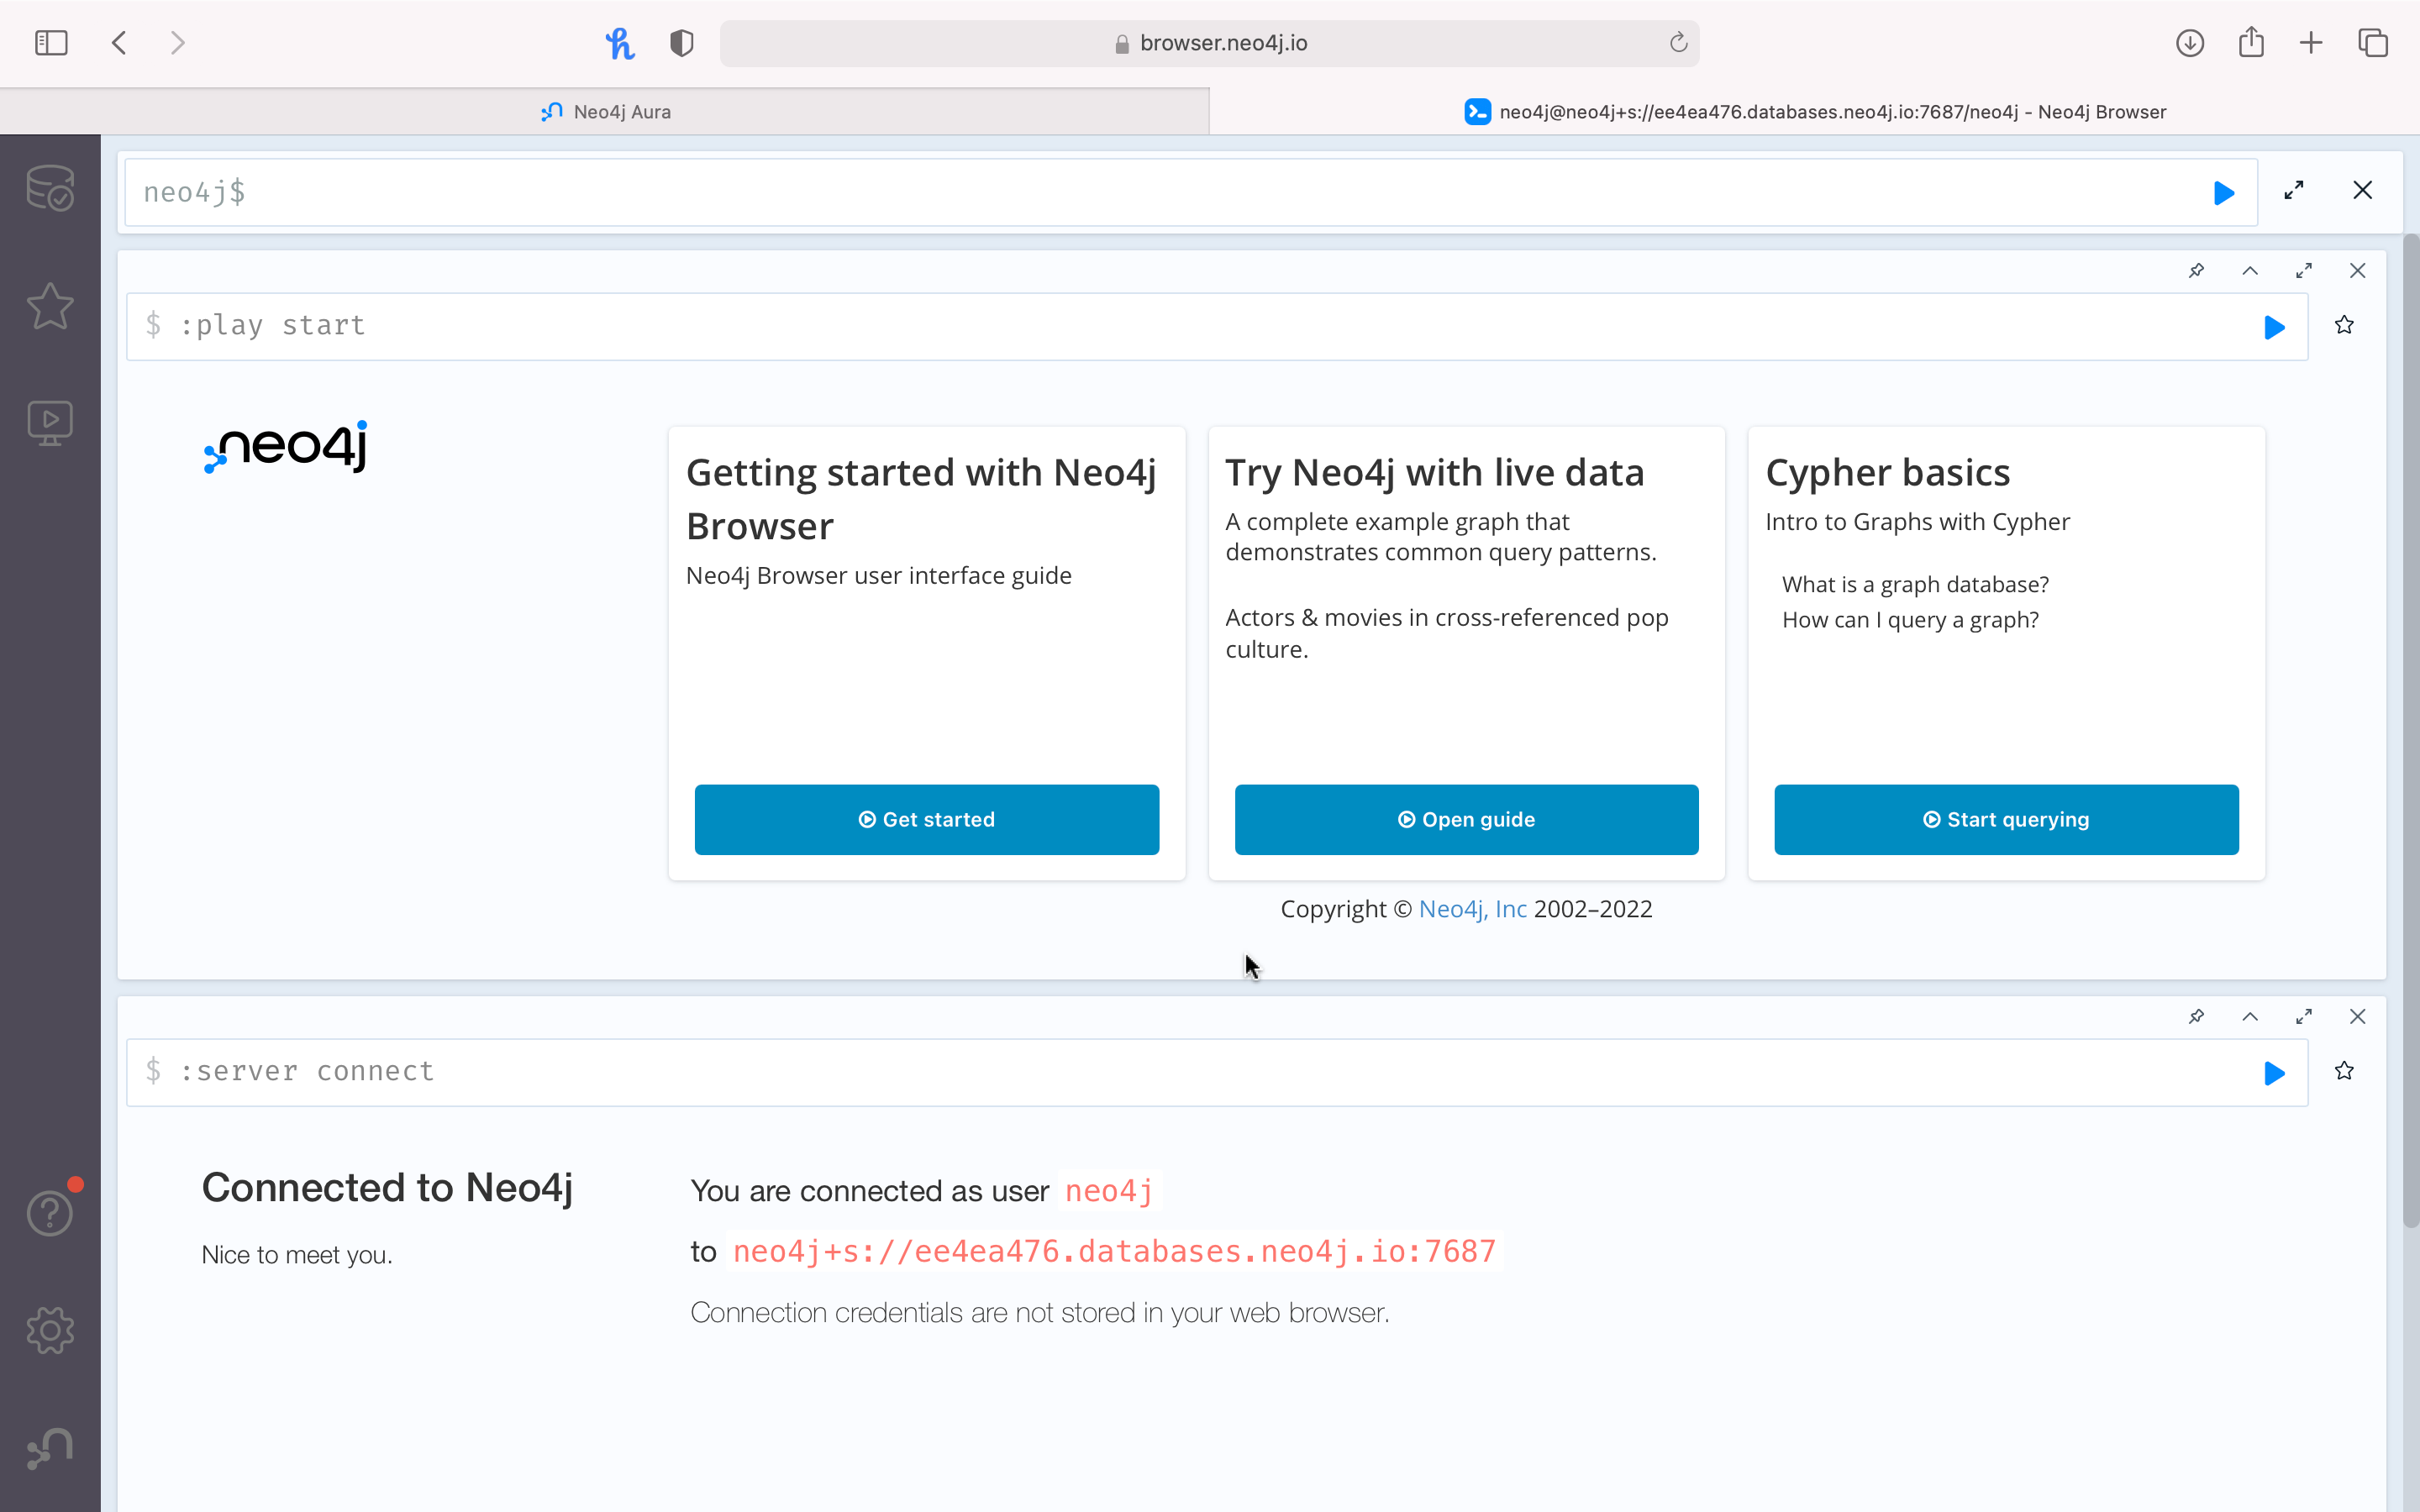Viewport: 2420px width, 1512px height.
Task: Collapse the :play start frame
Action: (x=2250, y=270)
